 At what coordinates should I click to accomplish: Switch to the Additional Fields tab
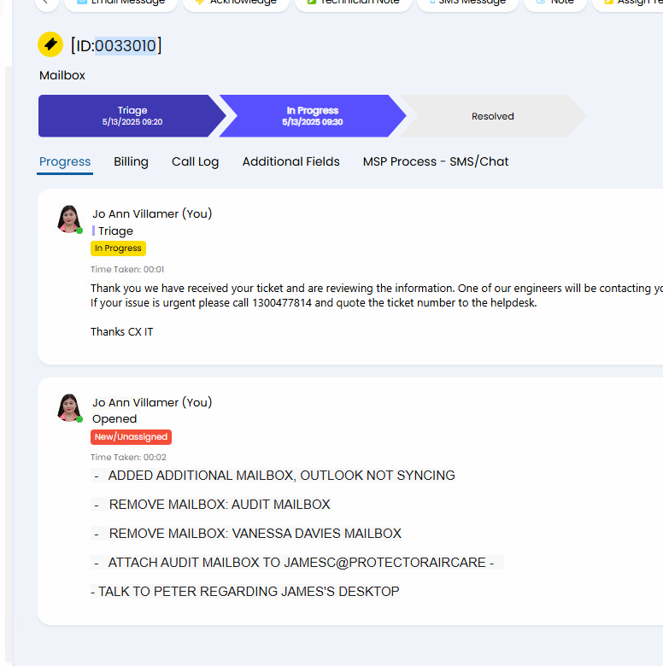click(x=291, y=162)
